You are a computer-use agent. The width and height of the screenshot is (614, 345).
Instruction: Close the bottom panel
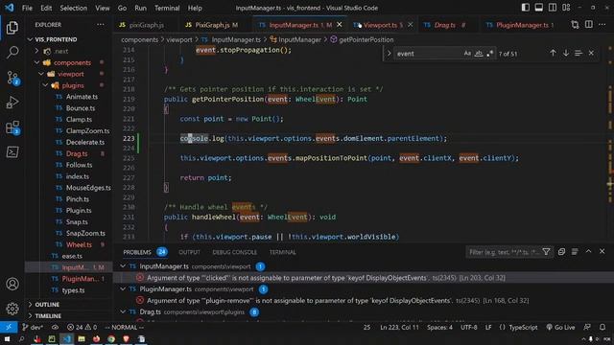(x=602, y=251)
